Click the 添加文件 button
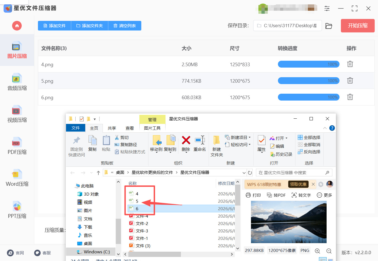378x261 pixels. tap(54, 26)
